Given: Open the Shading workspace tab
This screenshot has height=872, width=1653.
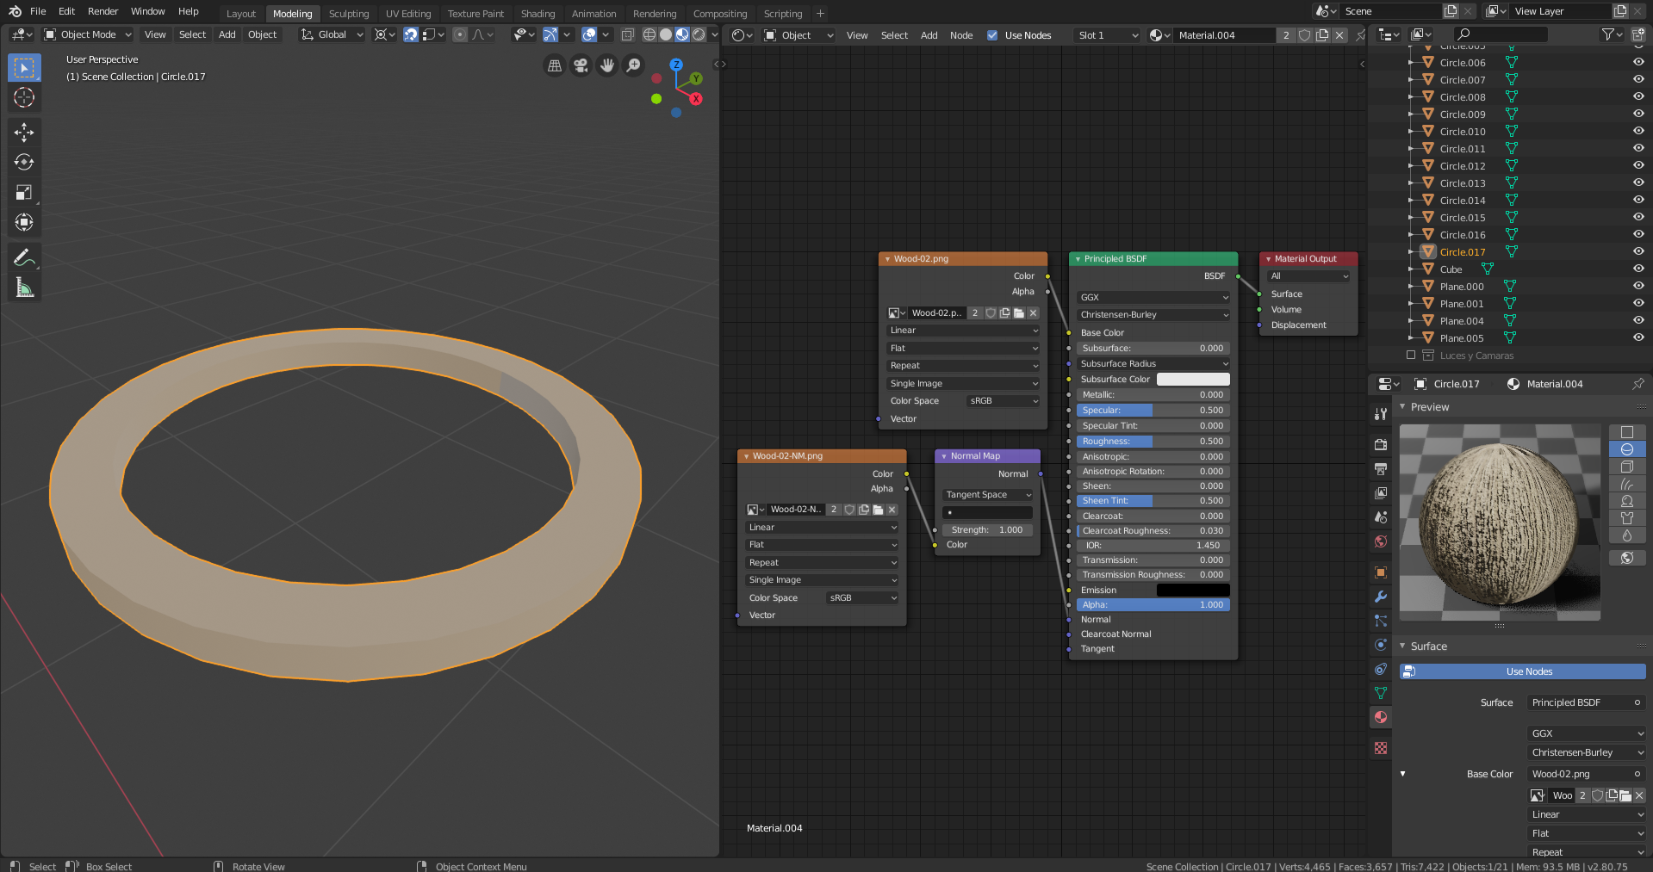Looking at the screenshot, I should tap(538, 14).
